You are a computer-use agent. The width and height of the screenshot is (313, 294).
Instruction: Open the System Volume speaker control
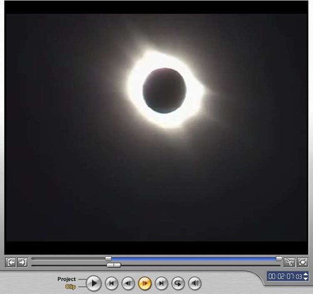pos(195,283)
